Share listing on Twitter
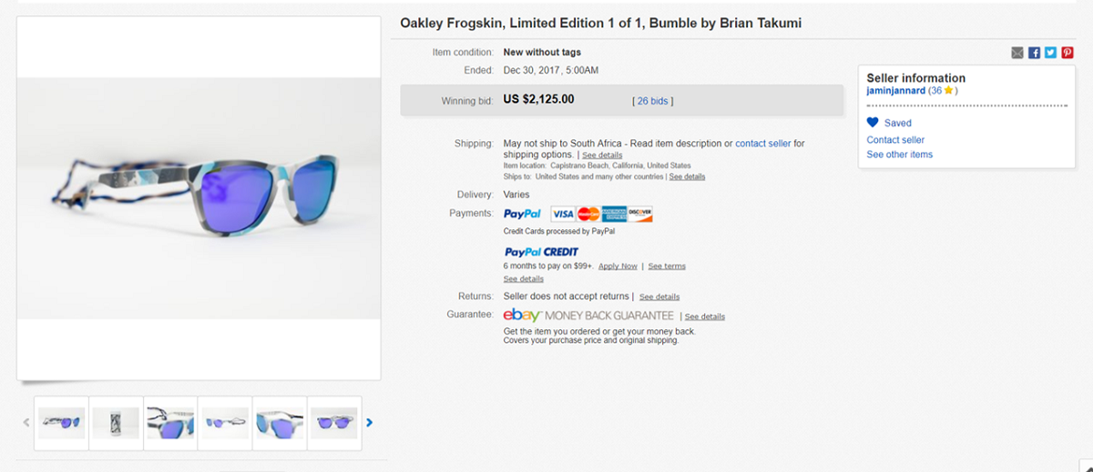 (1050, 53)
